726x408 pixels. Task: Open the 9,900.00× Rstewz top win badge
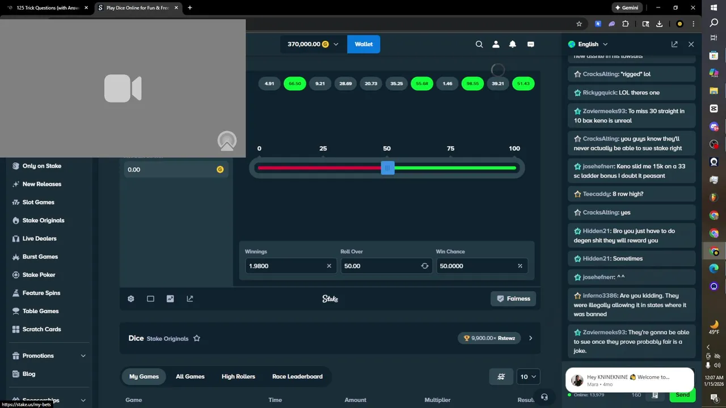tap(490, 338)
